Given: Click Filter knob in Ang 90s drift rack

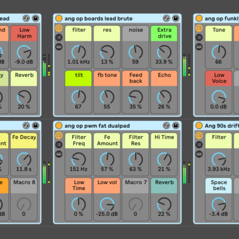Looking at the screenshot, I should (219, 160).
